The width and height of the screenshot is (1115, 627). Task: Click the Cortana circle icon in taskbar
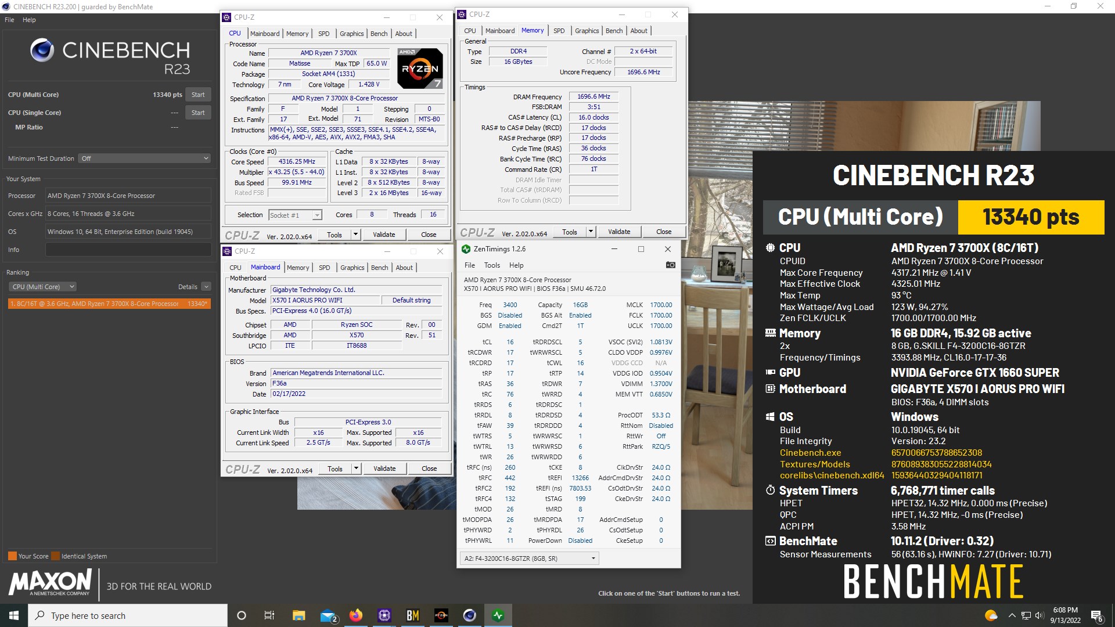click(x=242, y=615)
